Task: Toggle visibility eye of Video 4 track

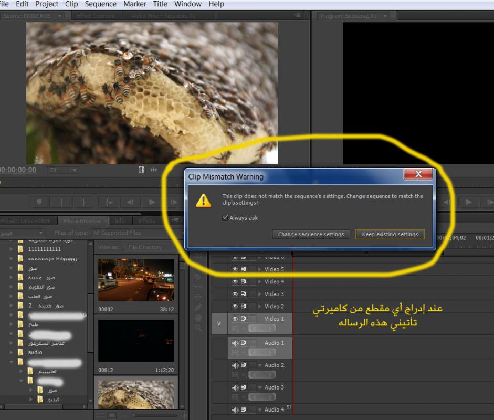Action: [235, 281]
